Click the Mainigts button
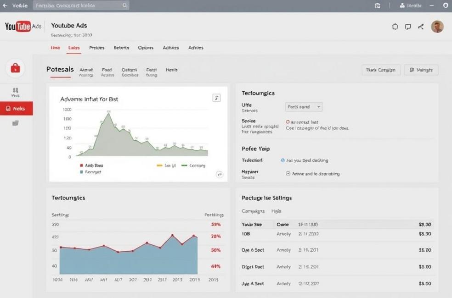This screenshot has width=452, height=298. click(x=421, y=70)
